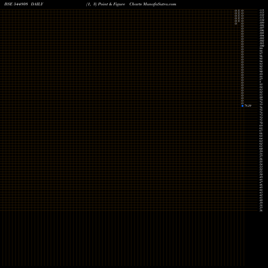Click the blue current-price marker square
Image resolution: width=268 pixels, height=268 pixels.
coord(242,106)
